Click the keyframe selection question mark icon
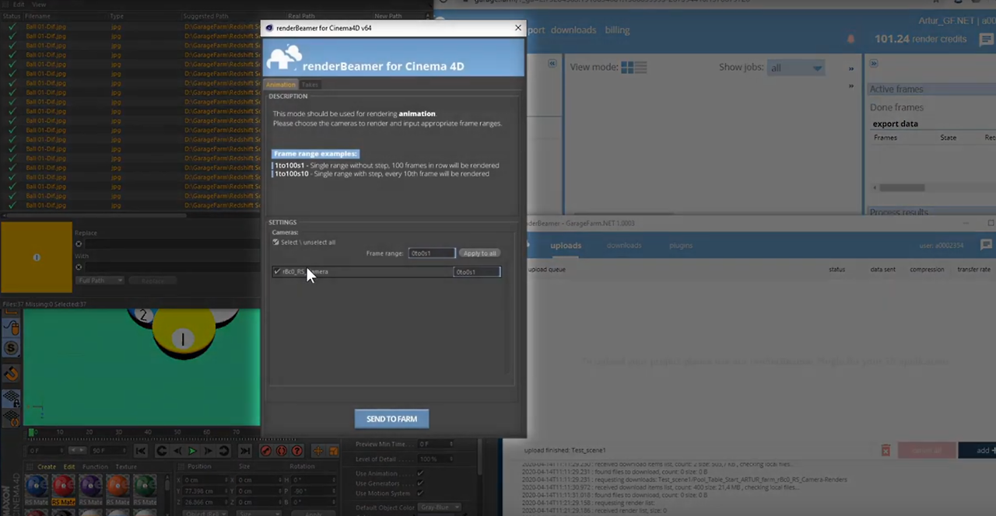The height and width of the screenshot is (516, 996). tap(297, 451)
